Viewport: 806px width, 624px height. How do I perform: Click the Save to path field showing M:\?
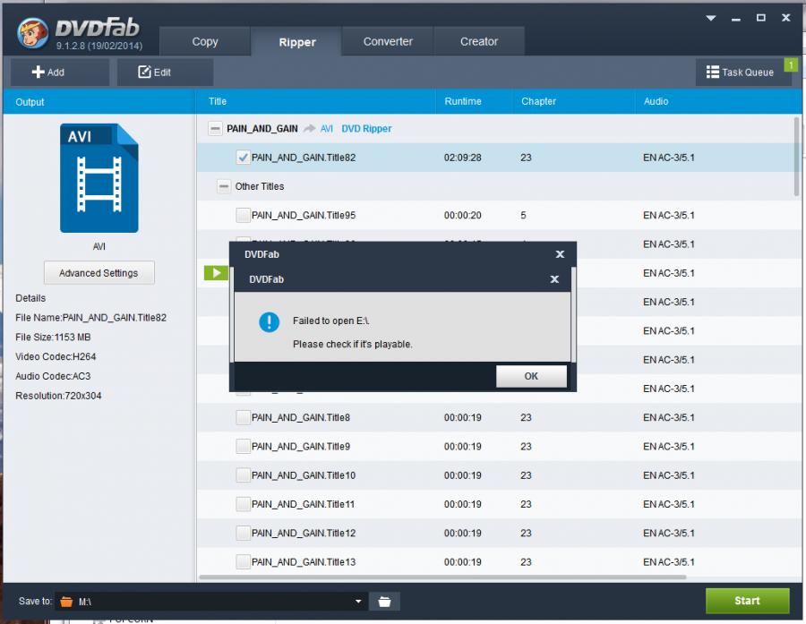(210, 602)
